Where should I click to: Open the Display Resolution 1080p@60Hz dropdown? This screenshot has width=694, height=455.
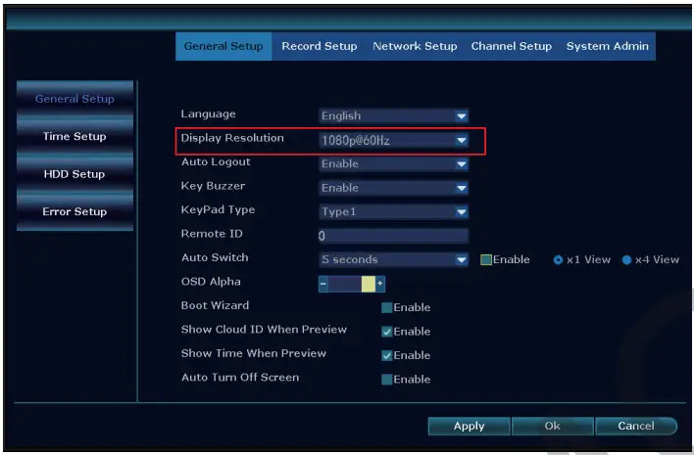393,140
